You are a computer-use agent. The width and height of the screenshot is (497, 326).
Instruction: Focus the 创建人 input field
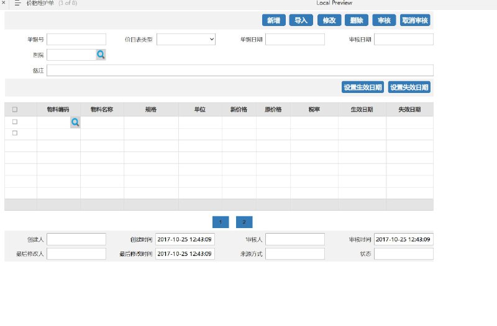point(76,239)
